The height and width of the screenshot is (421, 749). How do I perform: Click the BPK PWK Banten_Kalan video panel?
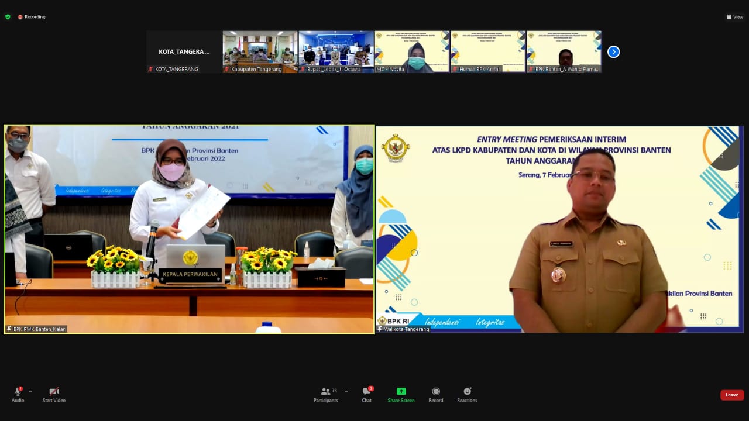tap(189, 229)
